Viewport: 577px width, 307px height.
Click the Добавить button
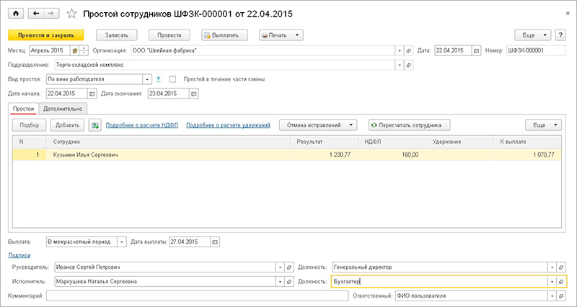click(x=67, y=125)
